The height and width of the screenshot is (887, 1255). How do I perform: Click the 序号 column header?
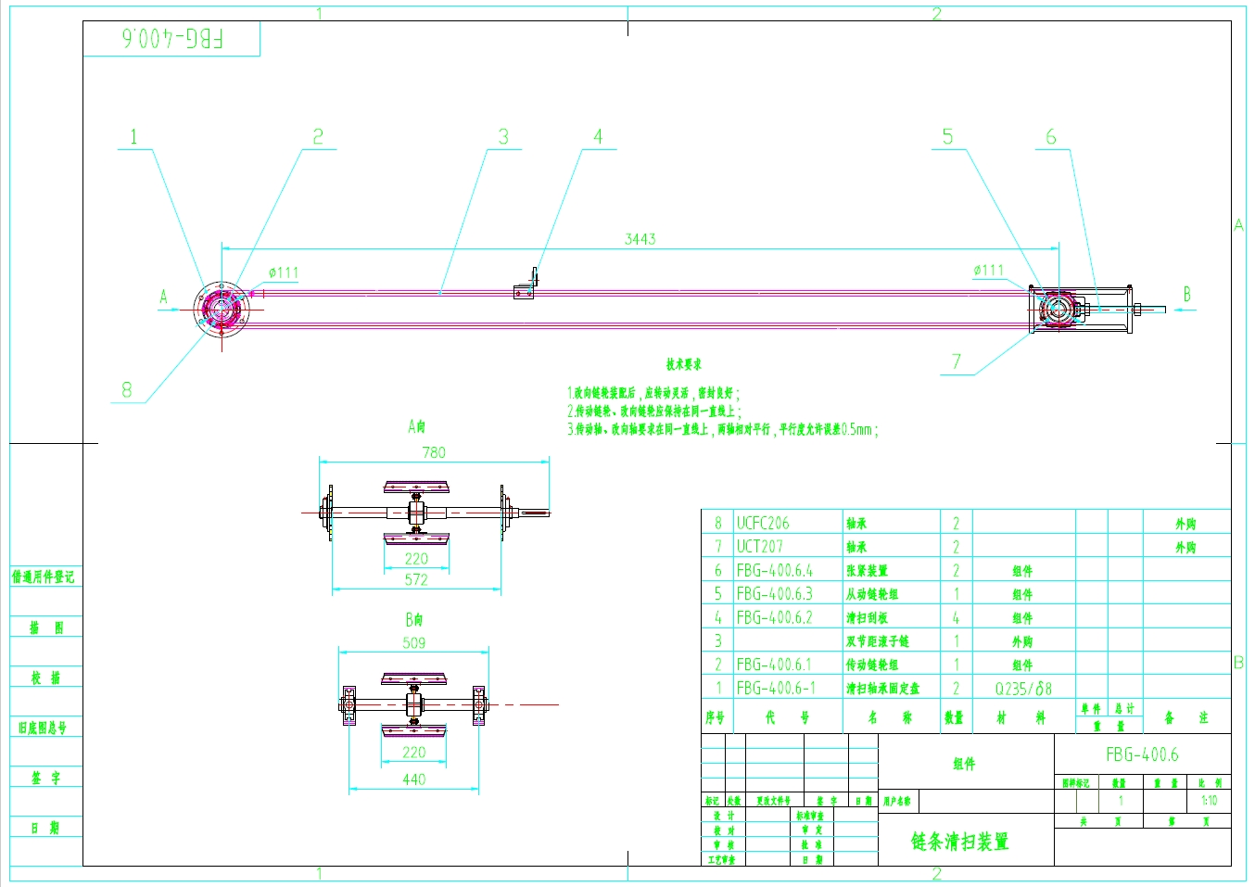pos(715,716)
